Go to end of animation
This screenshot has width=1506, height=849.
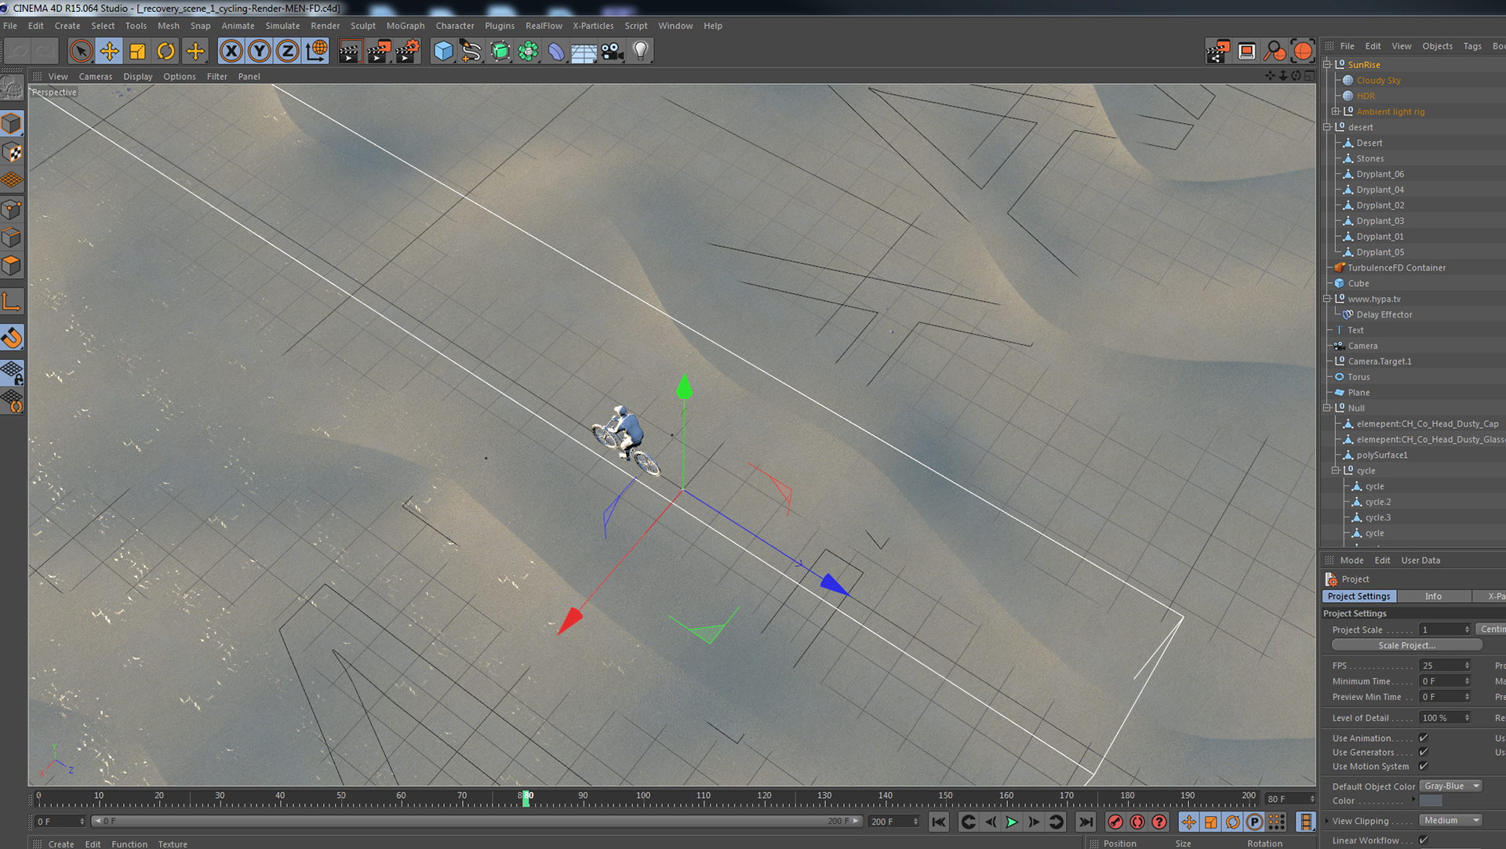[1086, 822]
